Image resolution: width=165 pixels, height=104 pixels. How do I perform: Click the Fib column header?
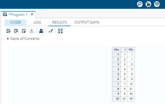point(131,50)
